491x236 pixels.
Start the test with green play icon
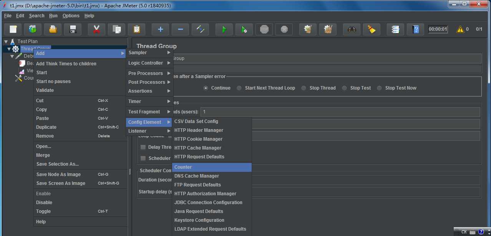coord(224,29)
